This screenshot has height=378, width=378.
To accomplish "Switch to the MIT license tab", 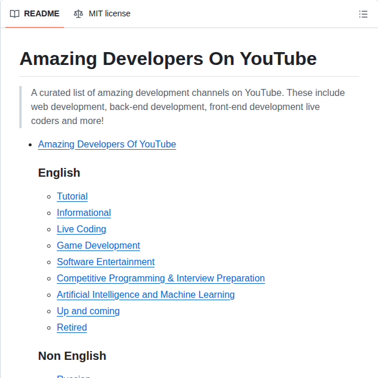I will pyautogui.click(x=102, y=13).
